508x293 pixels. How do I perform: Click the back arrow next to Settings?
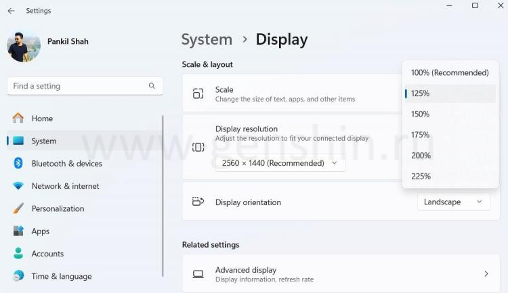pos(12,11)
